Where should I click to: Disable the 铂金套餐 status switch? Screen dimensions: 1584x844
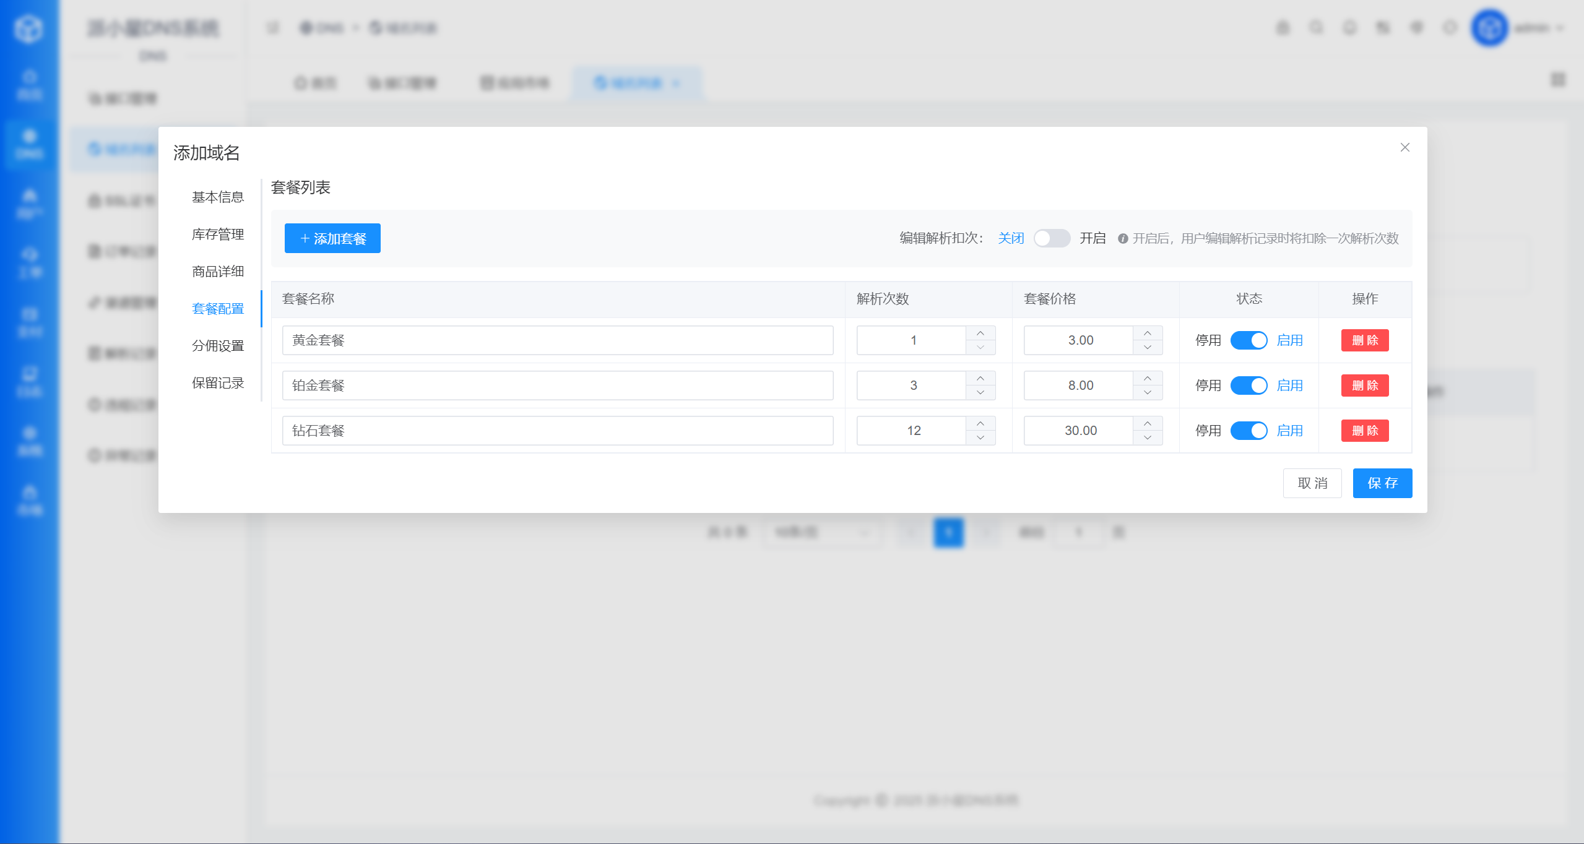[1249, 385]
